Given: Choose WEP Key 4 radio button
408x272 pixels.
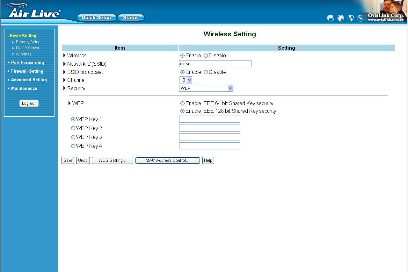Looking at the screenshot, I should 73,146.
